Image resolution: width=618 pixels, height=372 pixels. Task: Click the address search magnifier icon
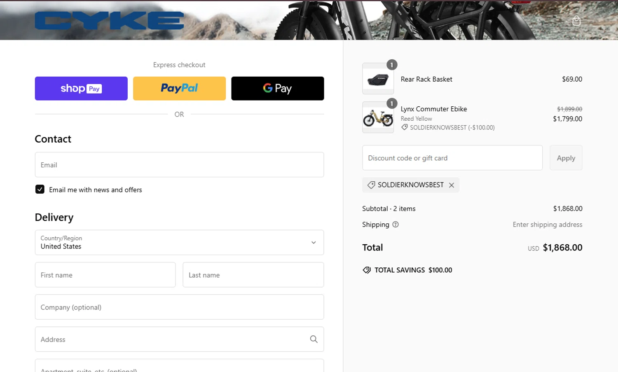(314, 339)
